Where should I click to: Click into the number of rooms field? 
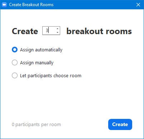pos(51,31)
